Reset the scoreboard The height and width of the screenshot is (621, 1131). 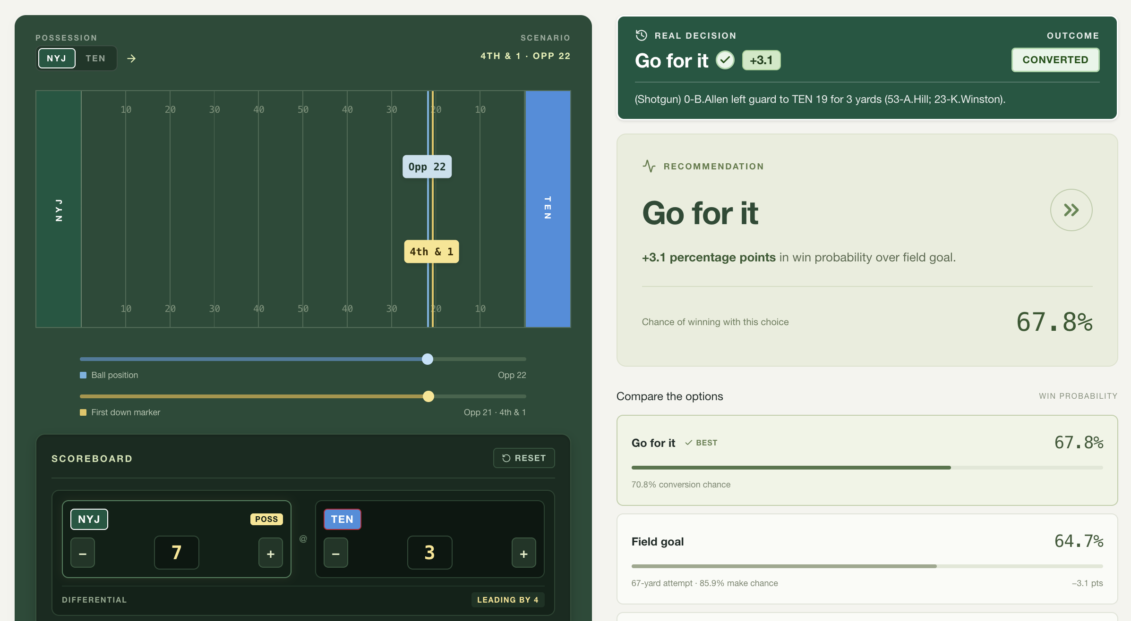pyautogui.click(x=524, y=458)
